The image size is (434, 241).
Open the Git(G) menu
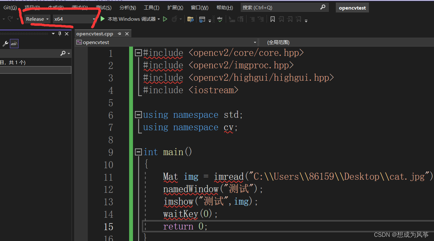[10, 7]
